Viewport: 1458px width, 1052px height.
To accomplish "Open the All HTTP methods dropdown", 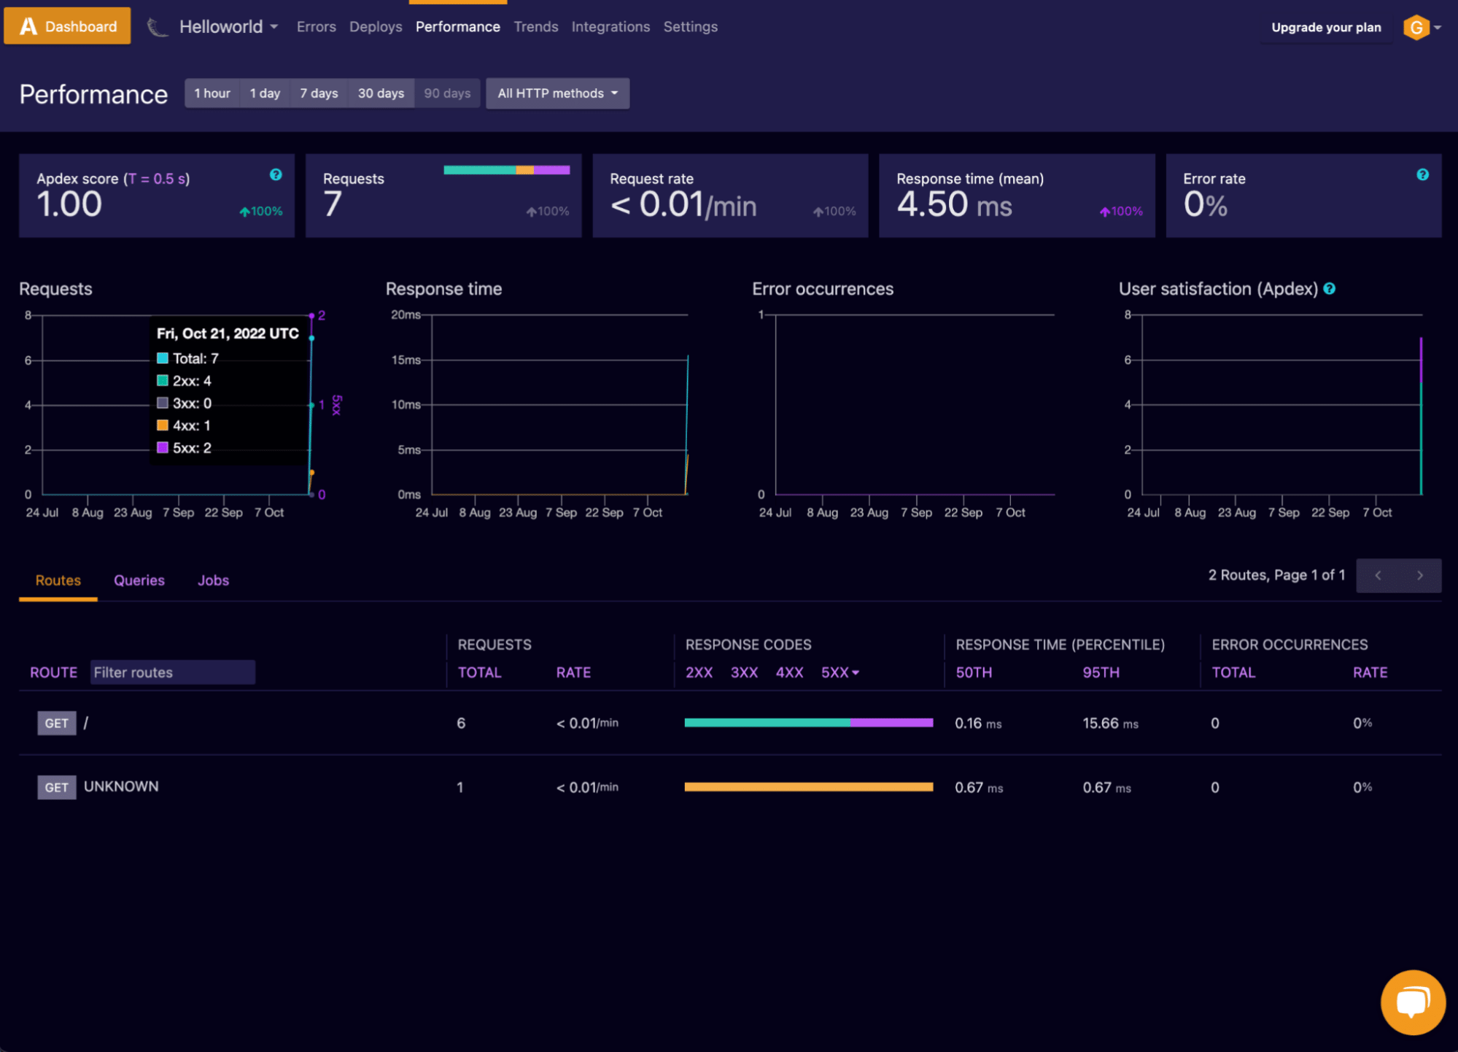I will [x=557, y=93].
